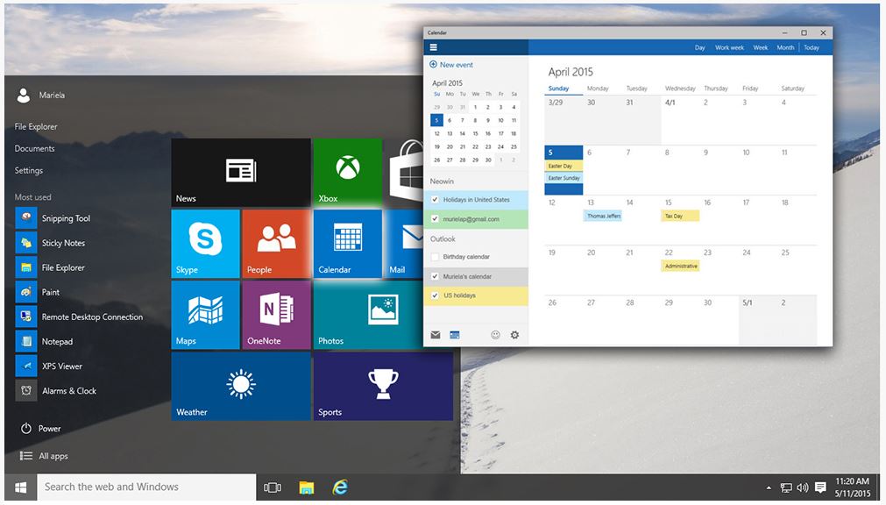This screenshot has height=505, width=886.
Task: Open the Skype tile
Action: point(206,244)
